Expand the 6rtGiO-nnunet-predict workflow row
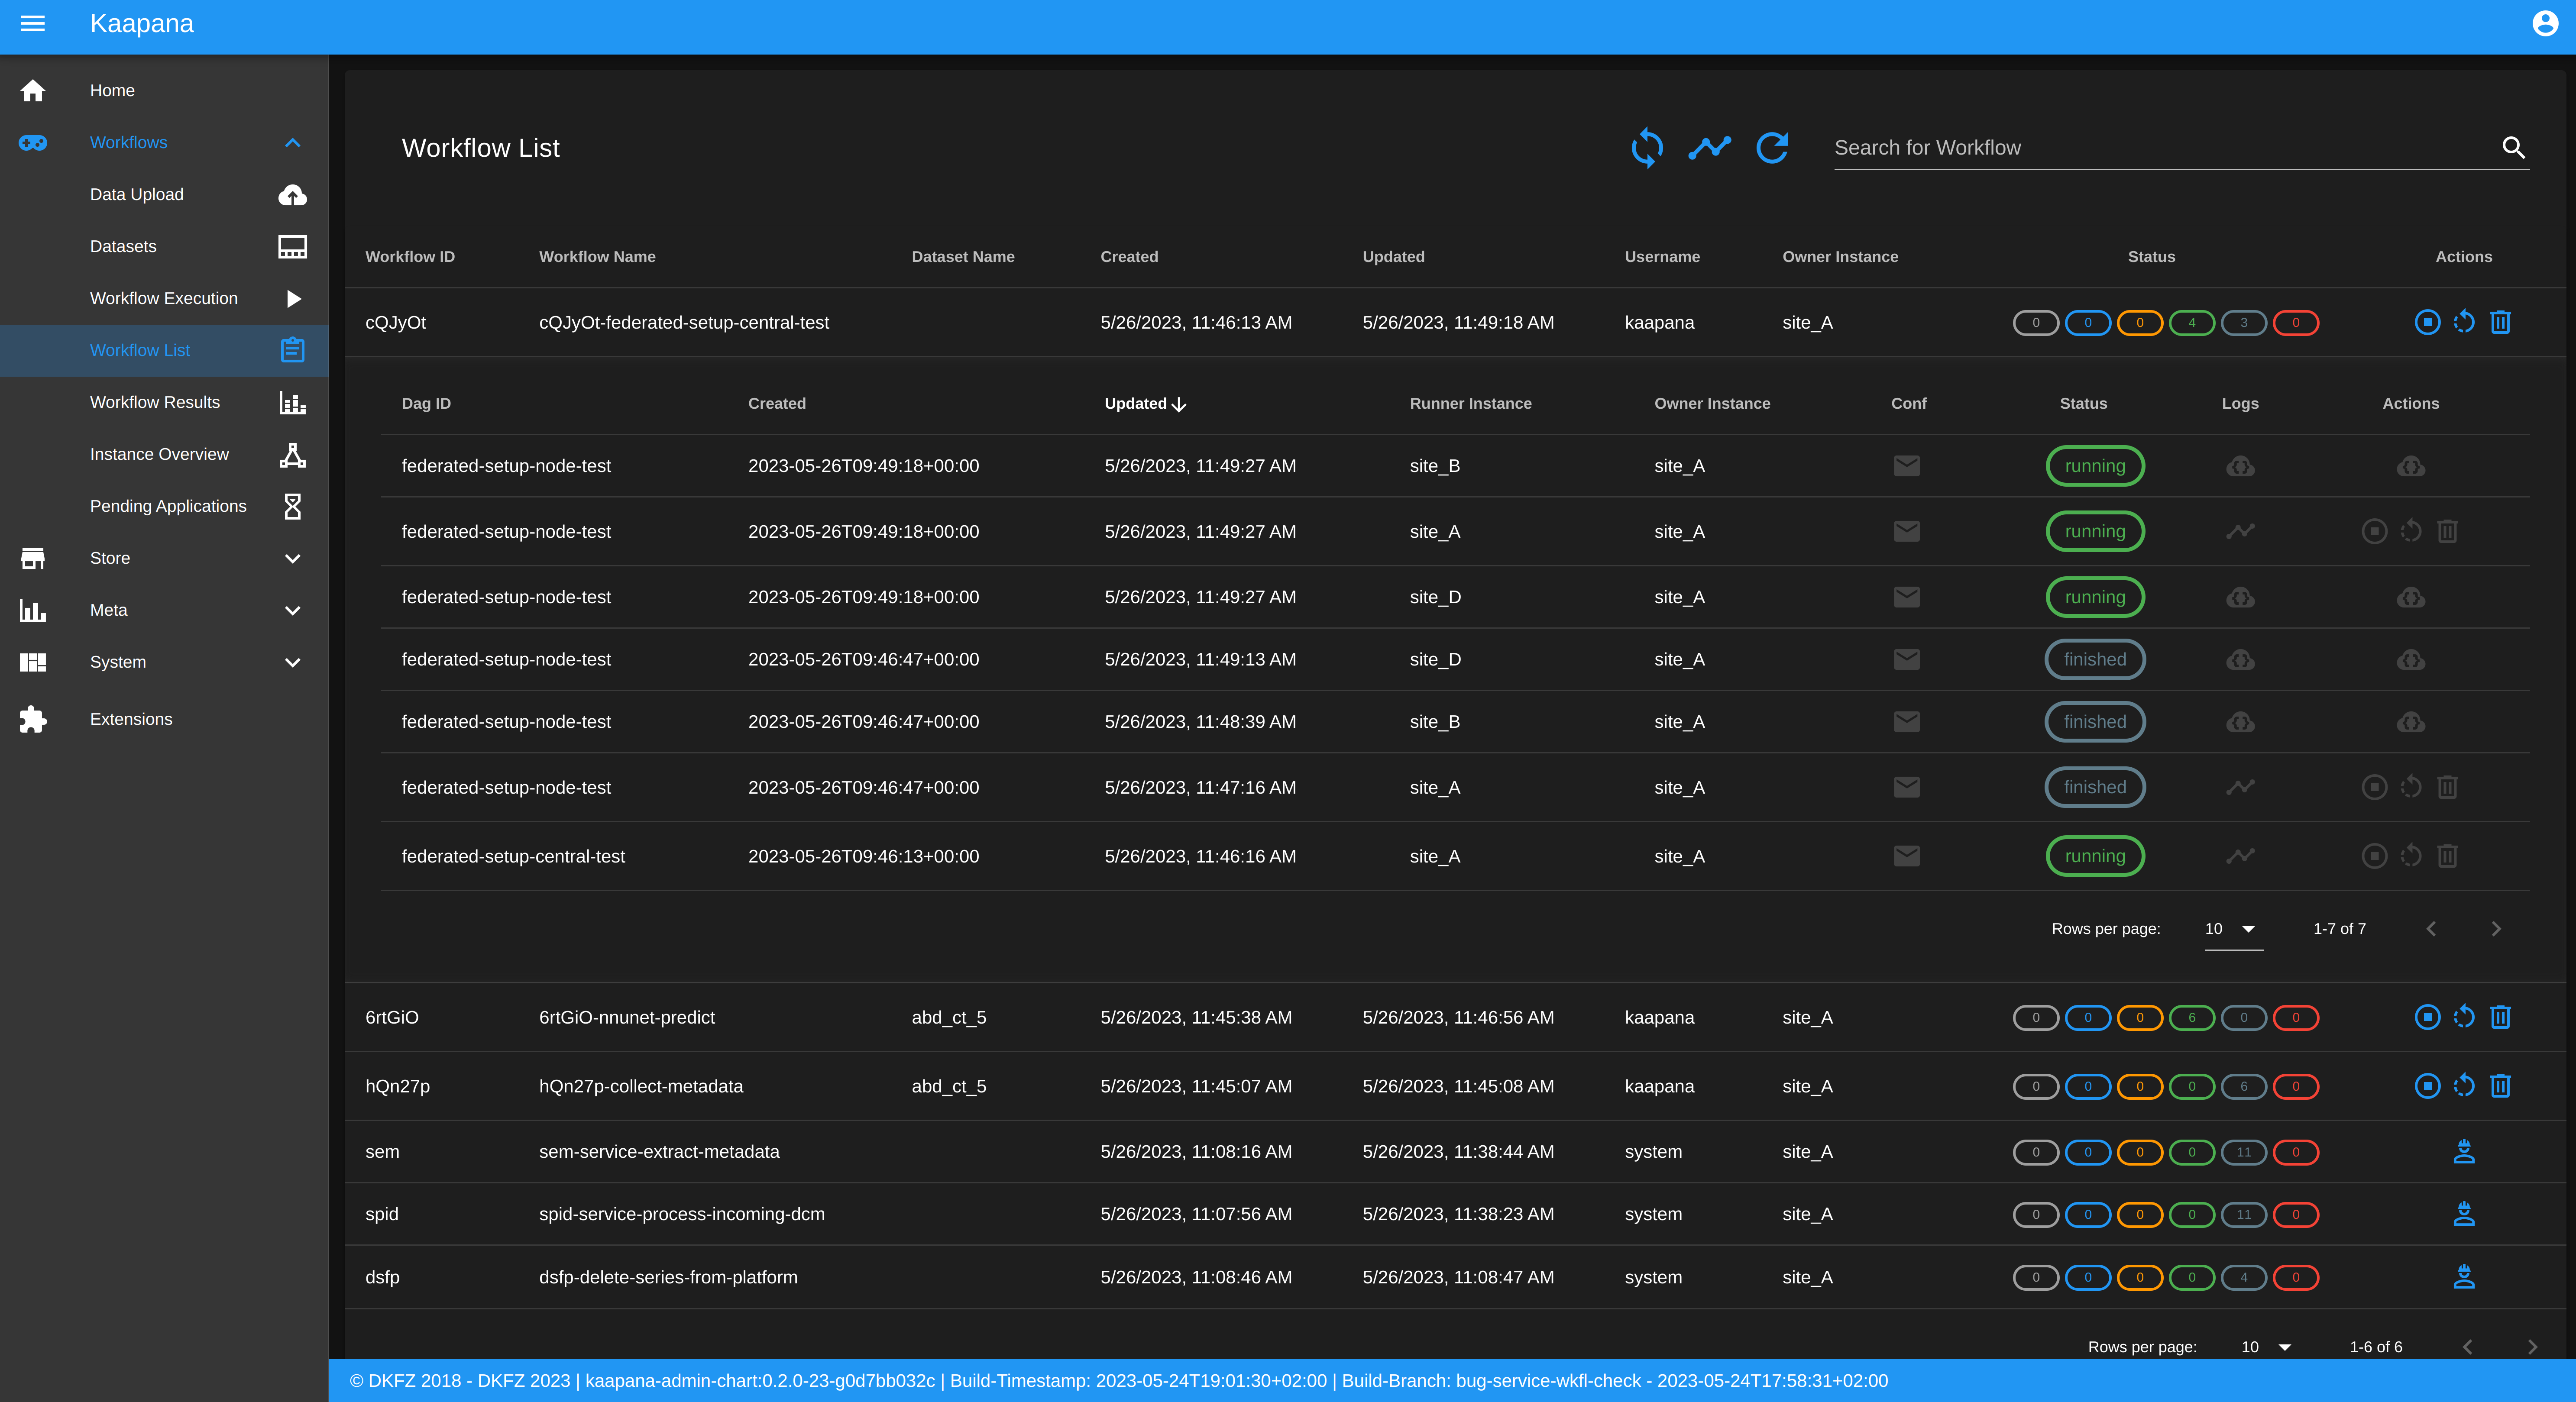 tap(1455, 1018)
